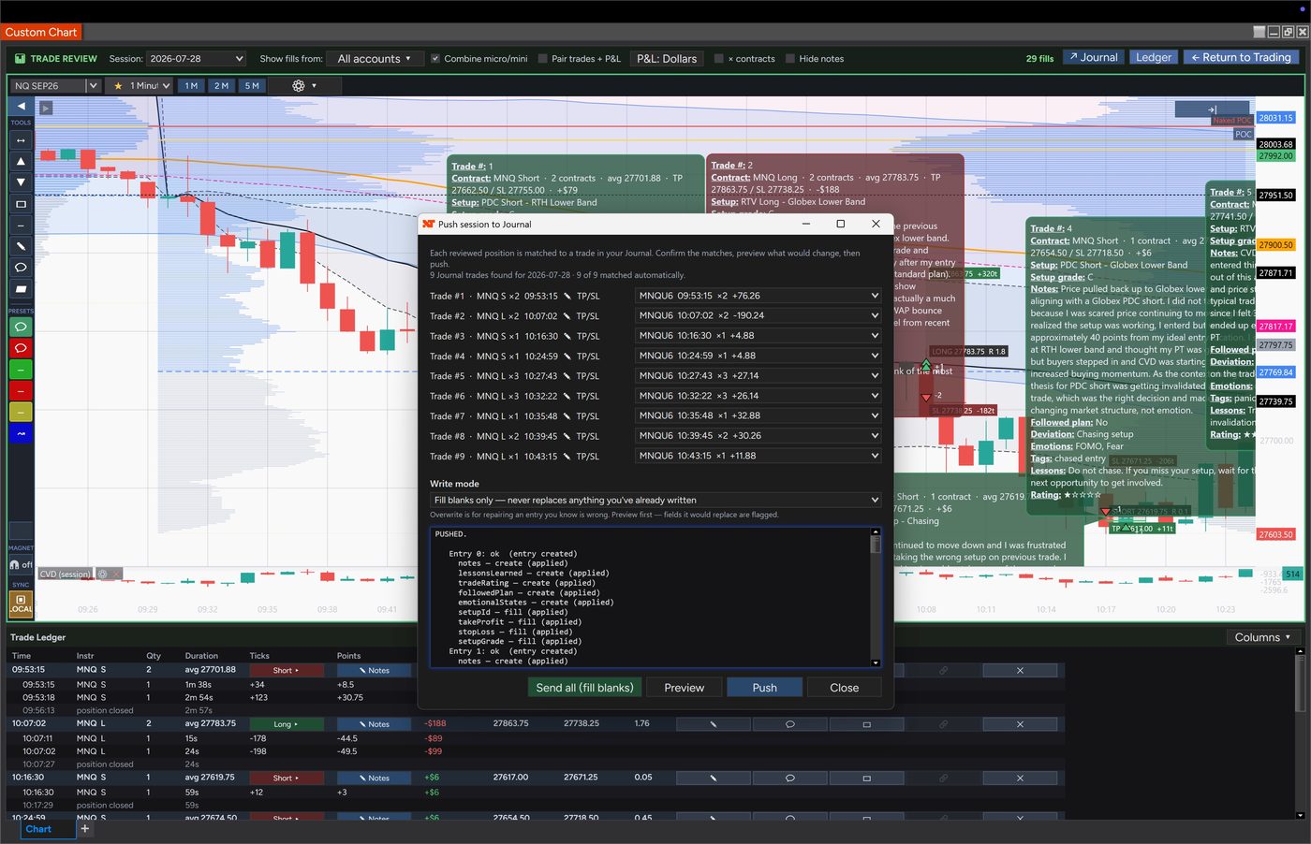Open Trade #1 journal match dropdown
This screenshot has height=844, width=1311.
(x=759, y=296)
